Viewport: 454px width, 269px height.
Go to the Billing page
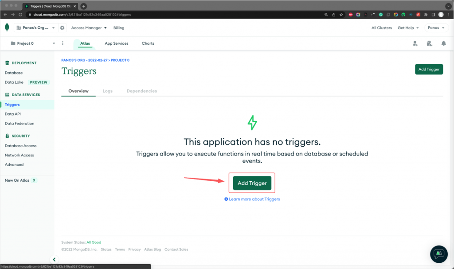coord(119,28)
